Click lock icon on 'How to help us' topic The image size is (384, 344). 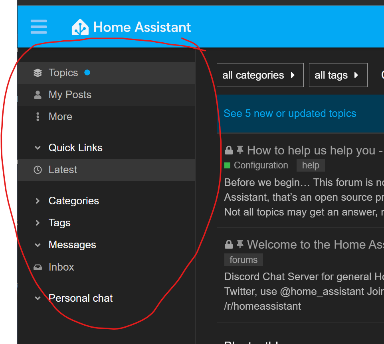229,150
